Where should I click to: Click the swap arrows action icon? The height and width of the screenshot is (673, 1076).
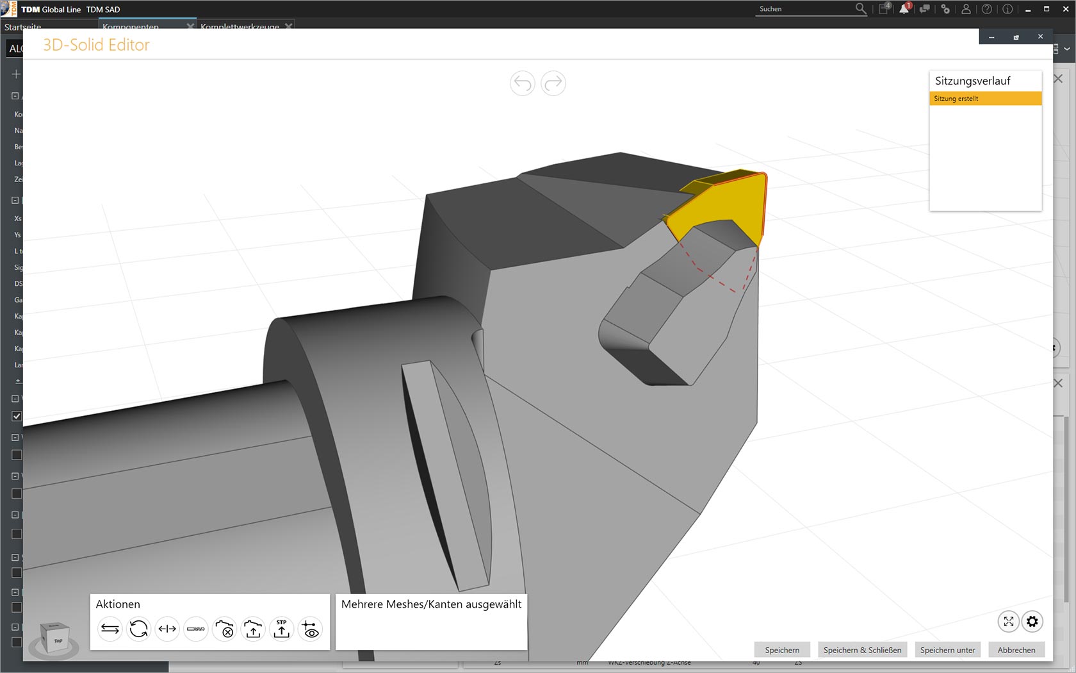click(x=110, y=629)
